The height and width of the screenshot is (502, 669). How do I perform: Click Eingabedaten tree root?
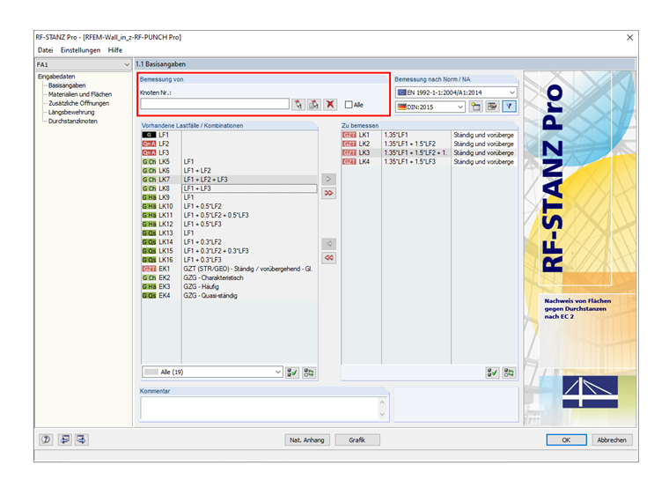(56, 77)
